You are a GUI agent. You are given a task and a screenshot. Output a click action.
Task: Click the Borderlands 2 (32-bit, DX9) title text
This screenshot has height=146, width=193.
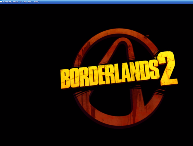click(x=21, y=2)
